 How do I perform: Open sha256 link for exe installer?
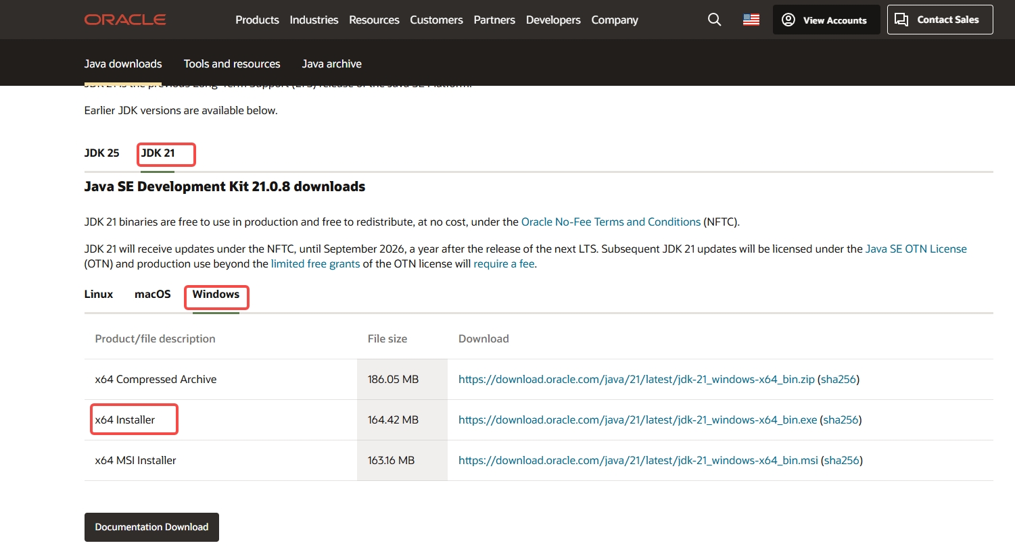coord(841,420)
